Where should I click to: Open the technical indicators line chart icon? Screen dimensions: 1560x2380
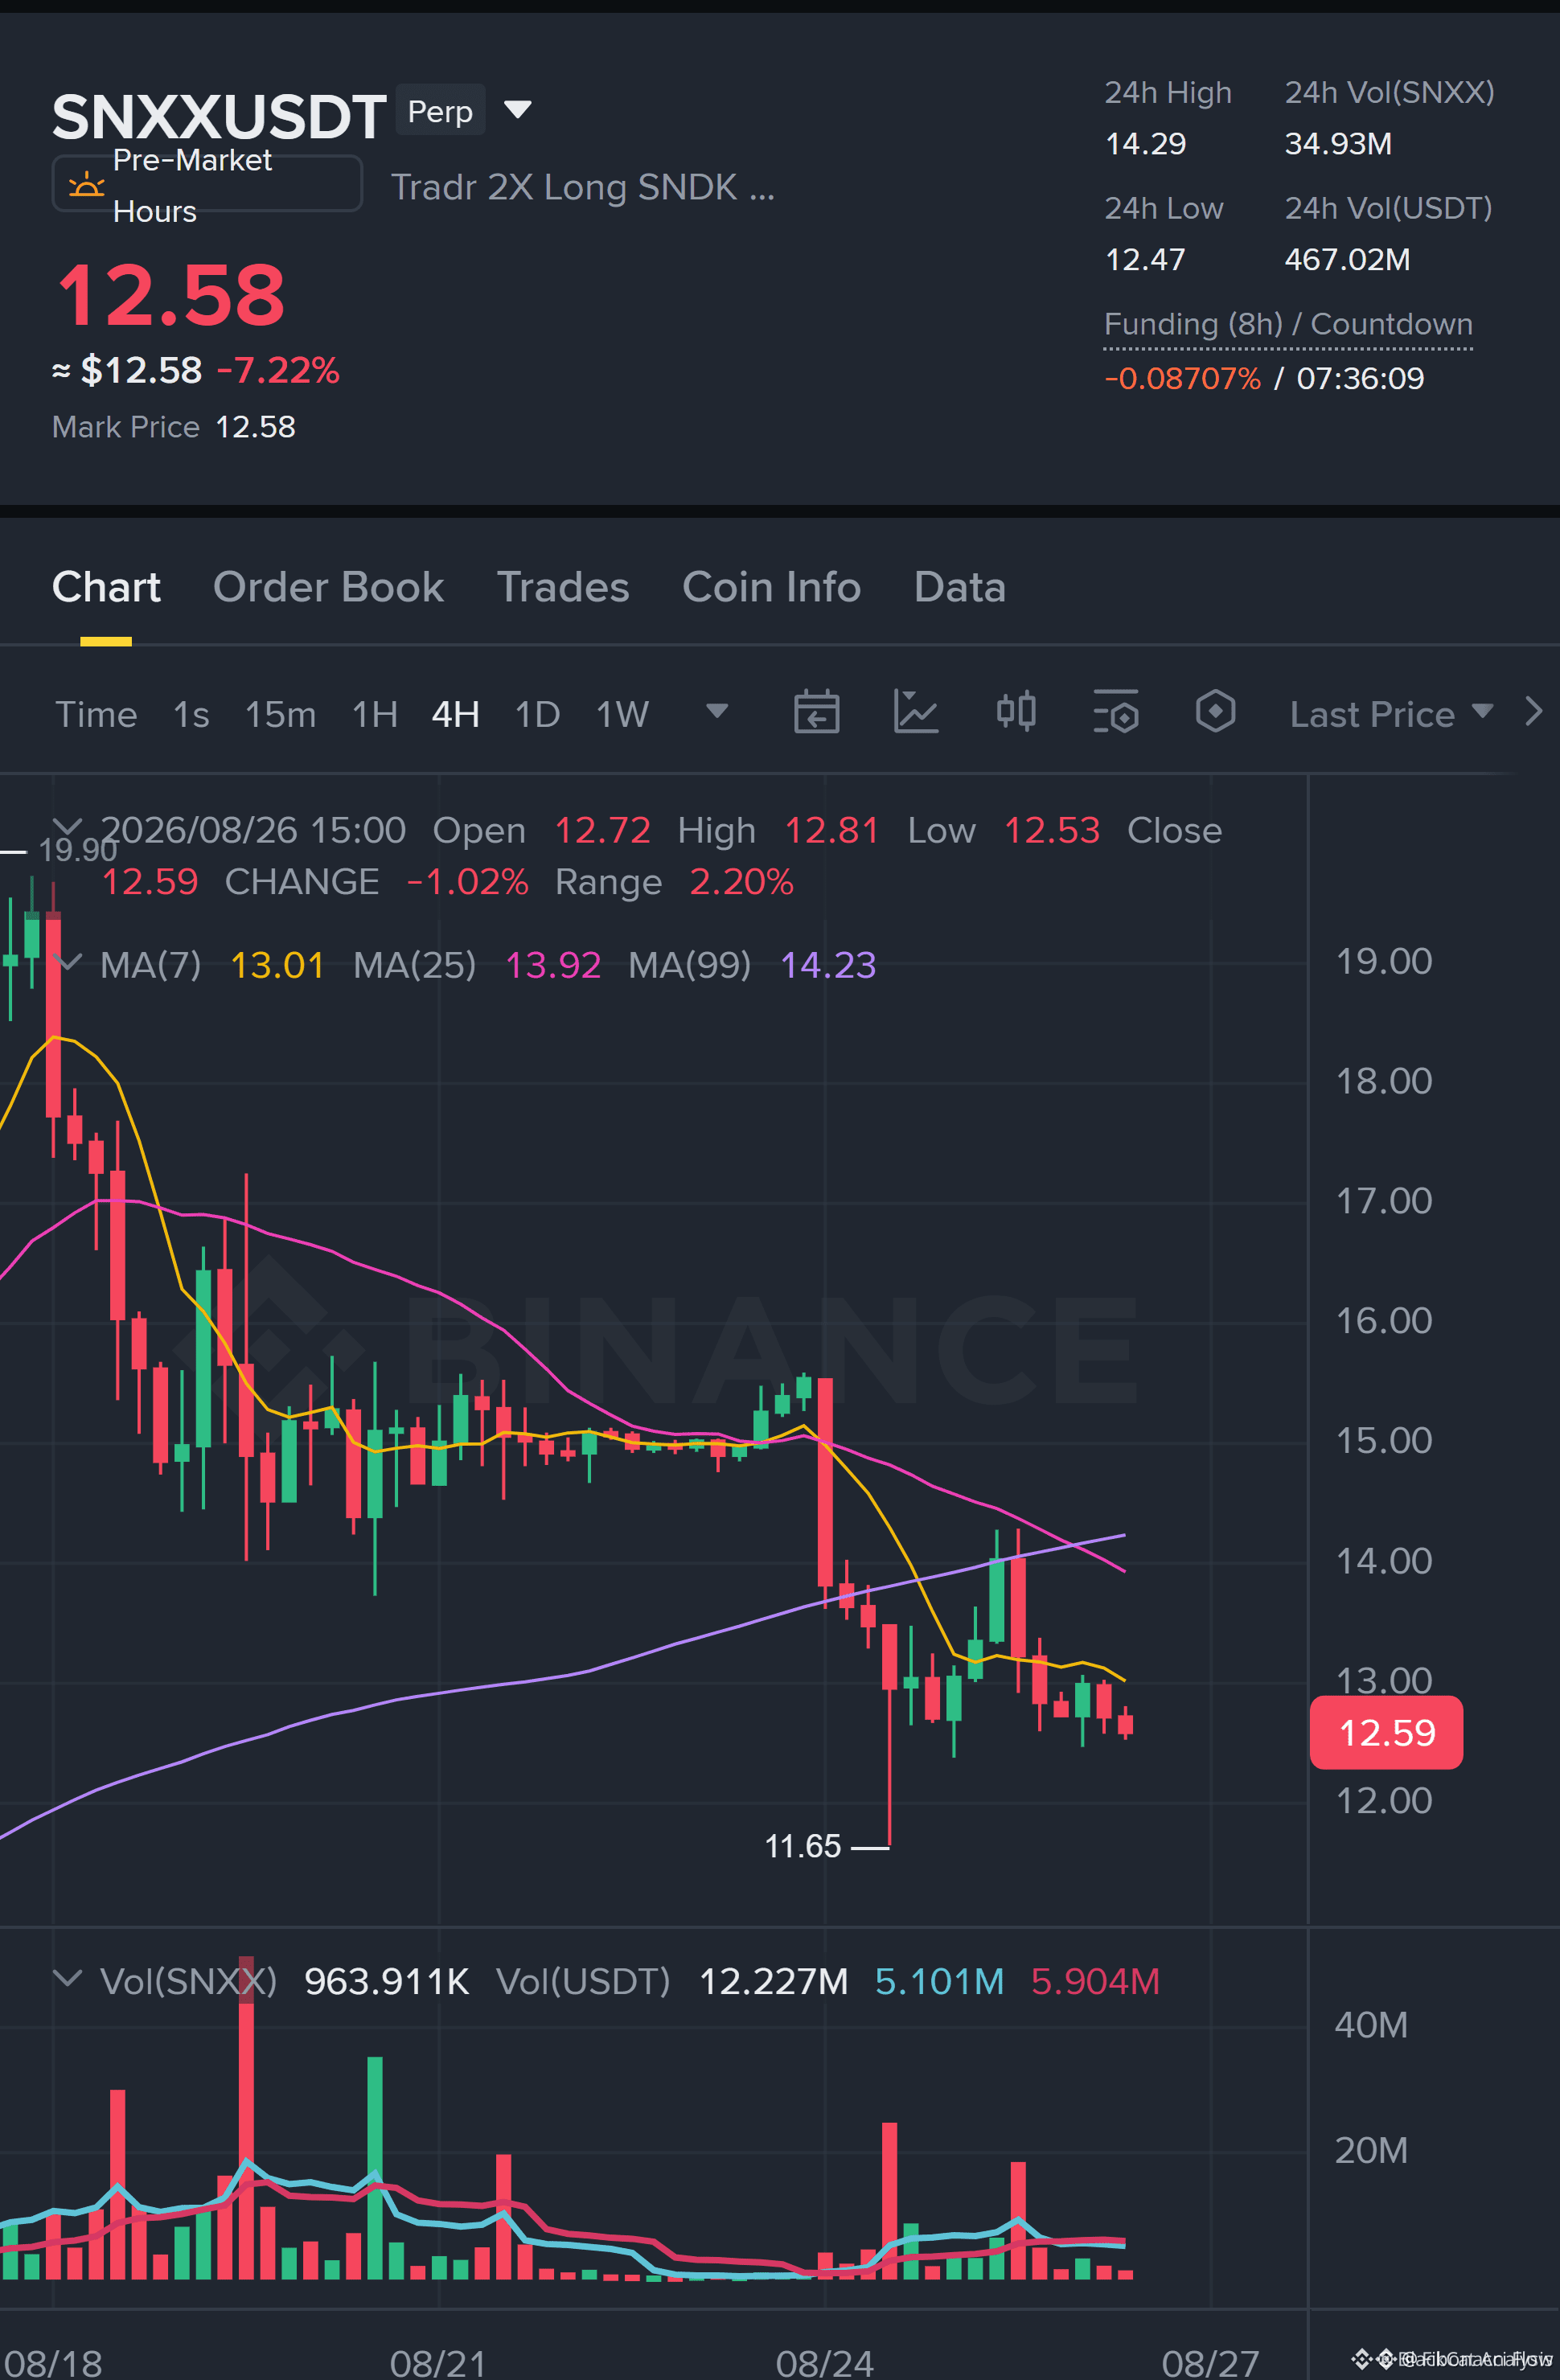pos(915,713)
